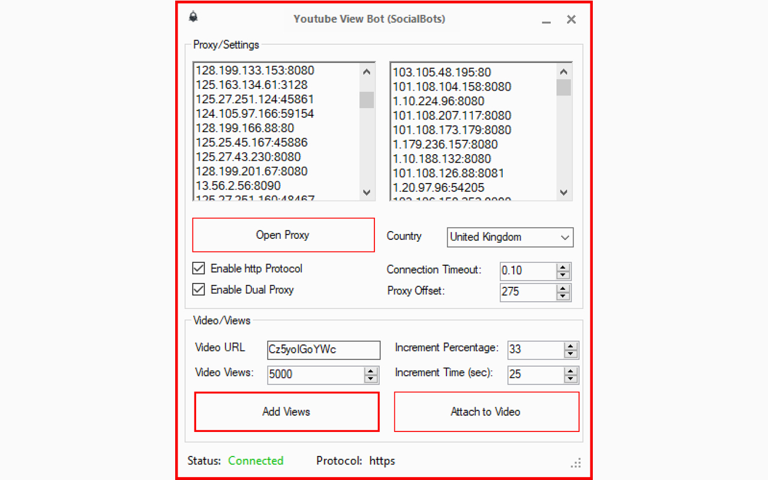Uncheck the Enable Dual Proxy checkbox
This screenshot has width=768, height=480.
point(198,290)
